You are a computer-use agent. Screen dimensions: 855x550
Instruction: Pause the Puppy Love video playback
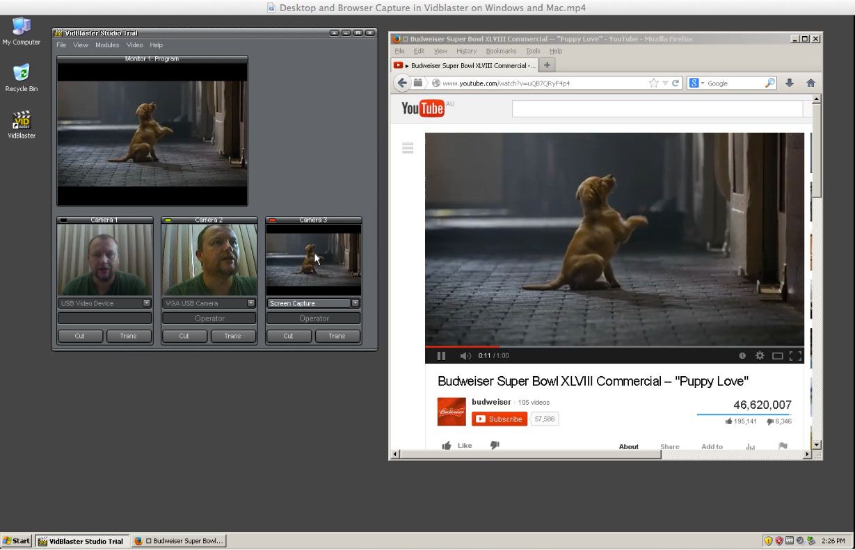coord(441,355)
